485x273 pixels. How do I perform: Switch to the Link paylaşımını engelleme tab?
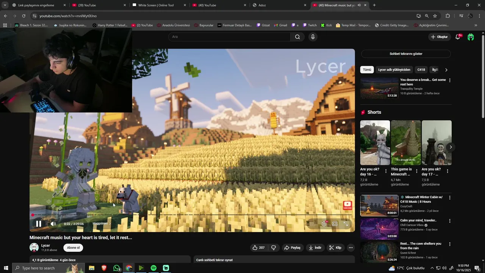tap(39, 5)
